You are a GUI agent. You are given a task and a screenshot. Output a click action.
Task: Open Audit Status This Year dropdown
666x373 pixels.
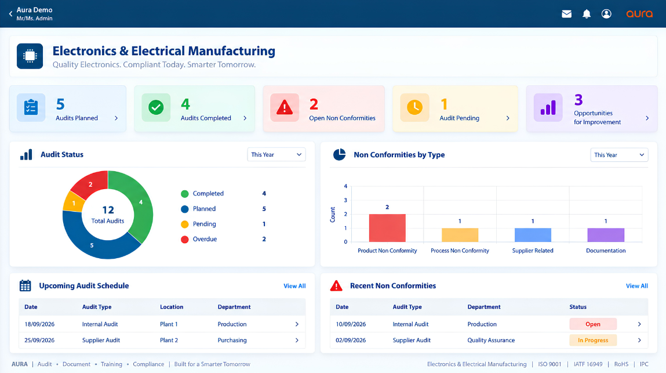(276, 155)
